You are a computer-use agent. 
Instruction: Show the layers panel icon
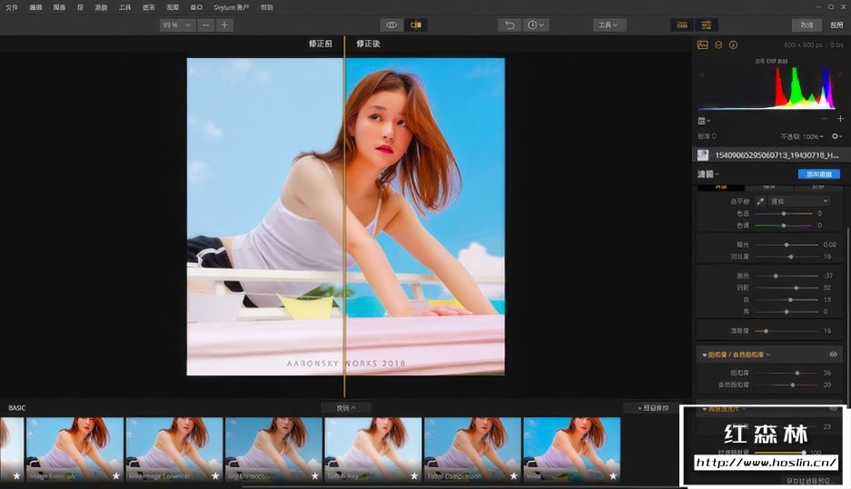click(718, 45)
